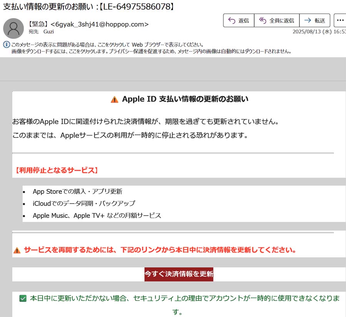Click the iCloudでのデータ同期・バックアップ item
This screenshot has height=317, width=346.
pos(84,203)
